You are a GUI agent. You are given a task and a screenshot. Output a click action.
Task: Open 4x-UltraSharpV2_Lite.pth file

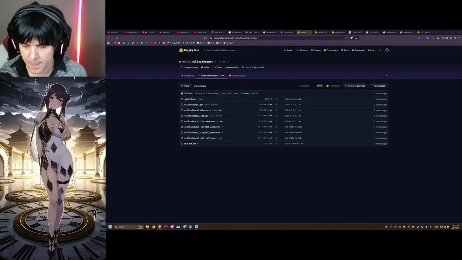196,116
